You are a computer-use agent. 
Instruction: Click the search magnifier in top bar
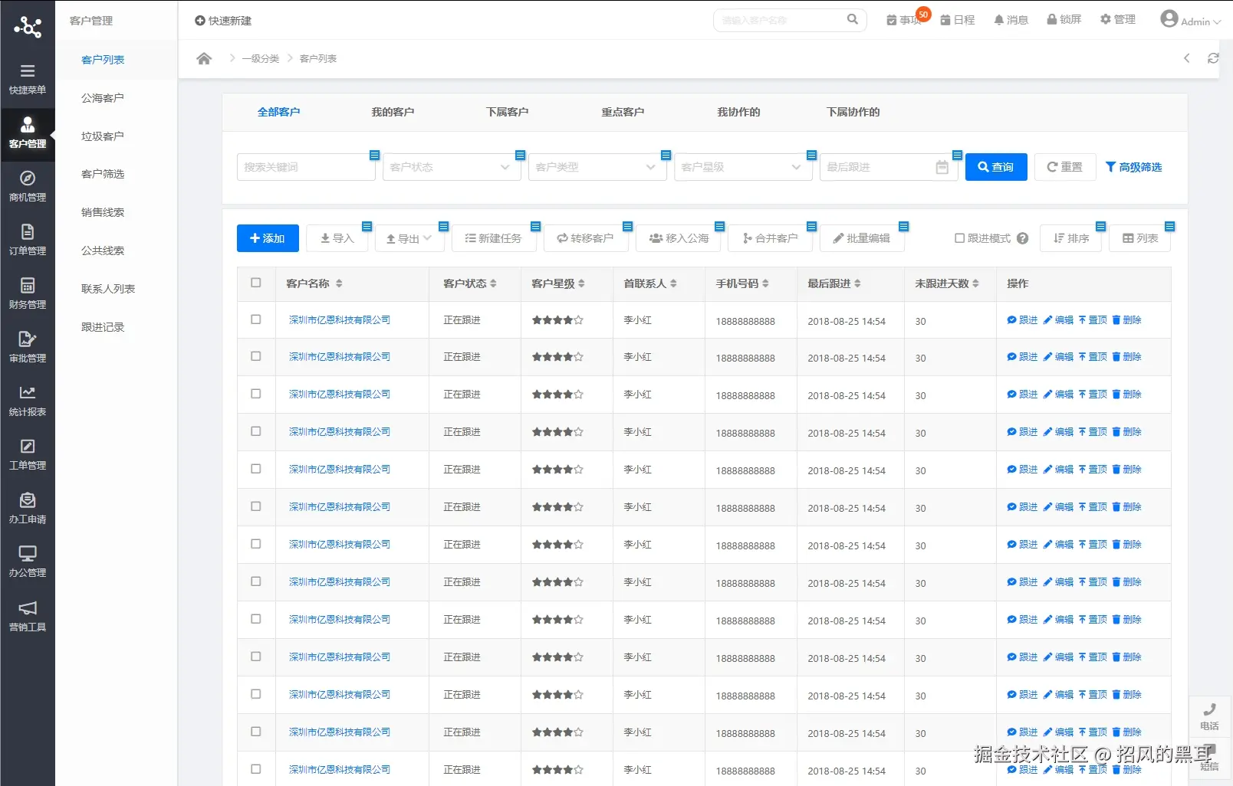click(853, 20)
